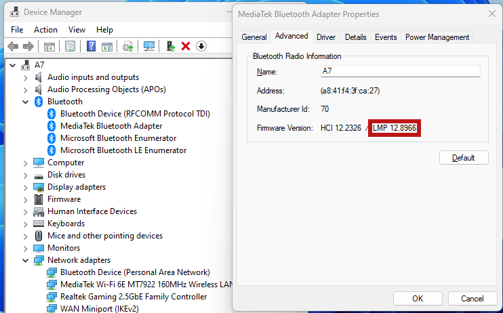Click Scan for hardware changes monitor icon

[x=149, y=47]
